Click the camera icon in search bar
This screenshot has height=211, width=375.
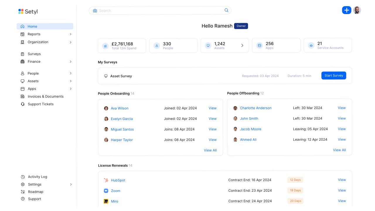[x=95, y=11]
